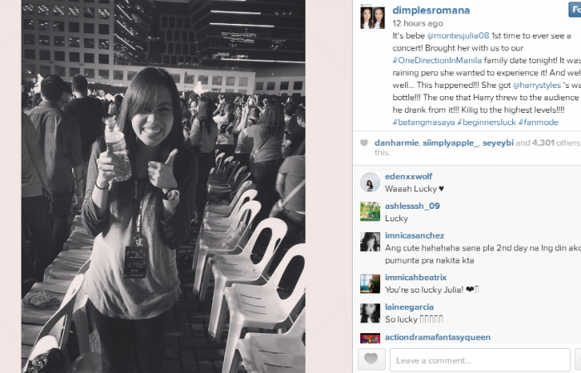Open the @harrystyles mention link
Image resolution: width=581 pixels, height=373 pixels.
[537, 85]
